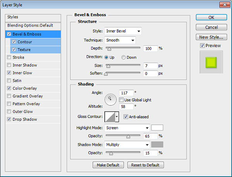This screenshot has width=232, height=177.
Task: Click the Gloss Contour curve thumbnail
Action: (x=110, y=117)
